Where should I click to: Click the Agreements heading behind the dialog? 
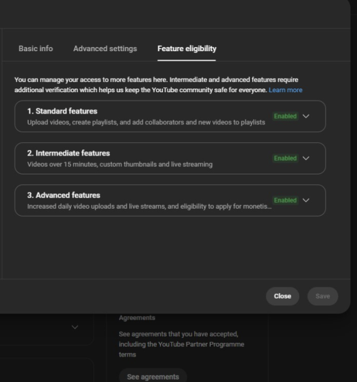pyautogui.click(x=137, y=318)
